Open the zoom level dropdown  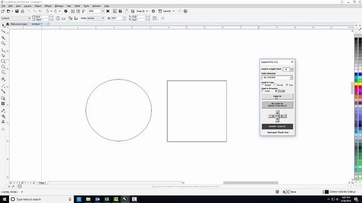tap(102, 11)
